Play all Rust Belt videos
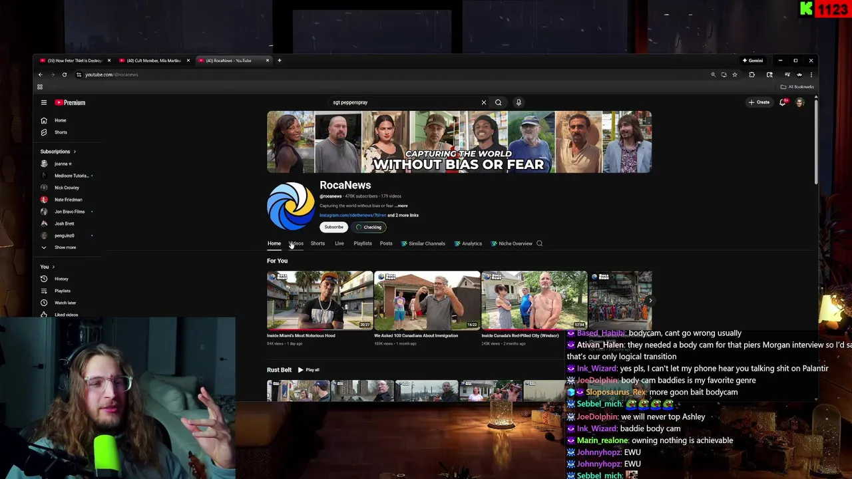The image size is (852, 479). tap(309, 370)
